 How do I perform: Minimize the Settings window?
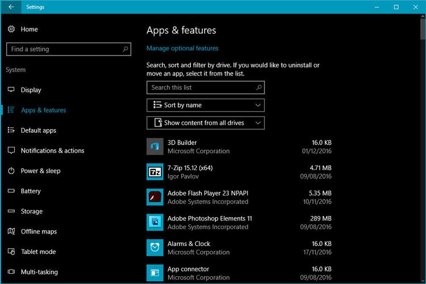(x=377, y=7)
